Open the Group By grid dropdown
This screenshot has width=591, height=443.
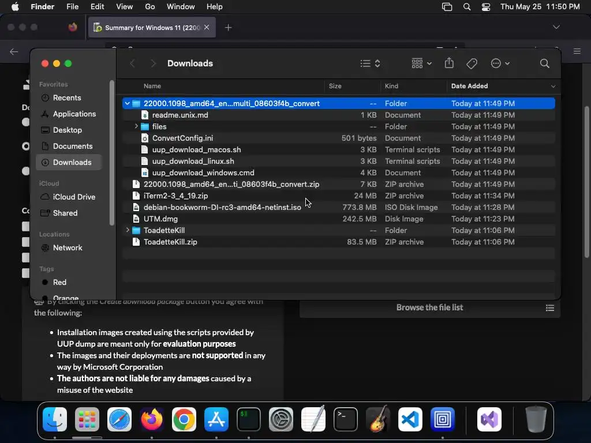point(421,63)
